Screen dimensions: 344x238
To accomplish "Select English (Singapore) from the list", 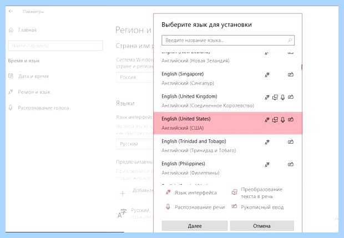I will (227, 78).
